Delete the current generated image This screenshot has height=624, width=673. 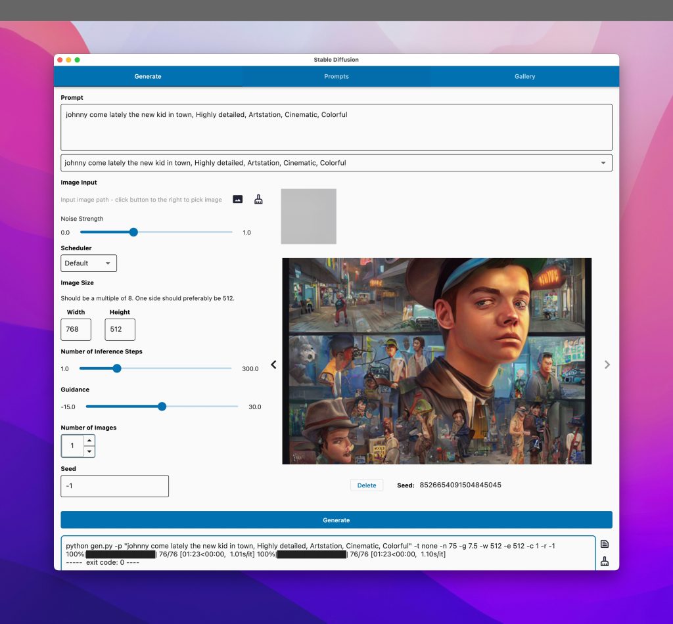click(367, 485)
